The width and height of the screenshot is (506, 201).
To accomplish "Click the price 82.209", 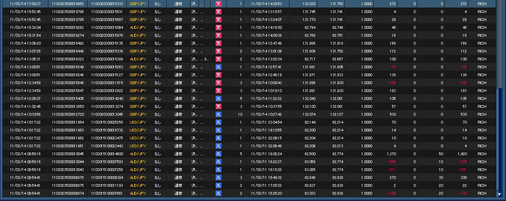I will 310,146.
